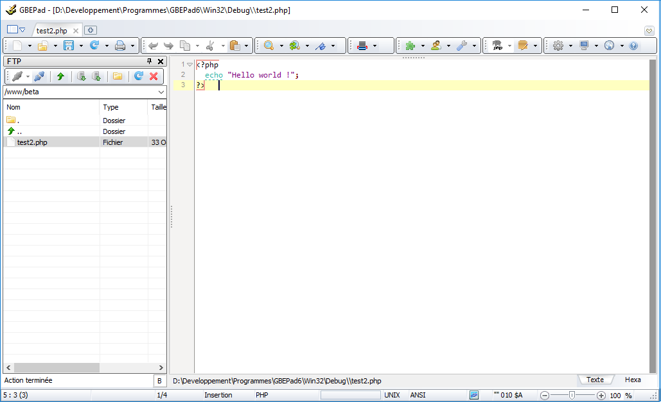Open the dropdown arrow next to the gear icon
Viewport: 661px width, 402px height.
coord(570,46)
